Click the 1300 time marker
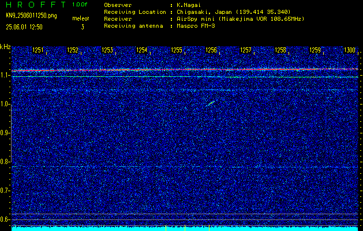 point(350,50)
